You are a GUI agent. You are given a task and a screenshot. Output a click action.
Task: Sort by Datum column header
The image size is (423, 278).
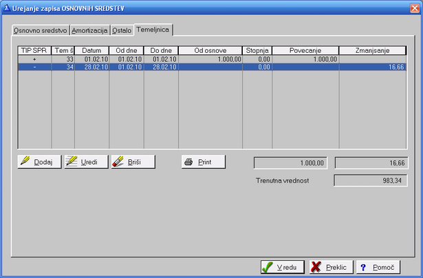point(91,51)
